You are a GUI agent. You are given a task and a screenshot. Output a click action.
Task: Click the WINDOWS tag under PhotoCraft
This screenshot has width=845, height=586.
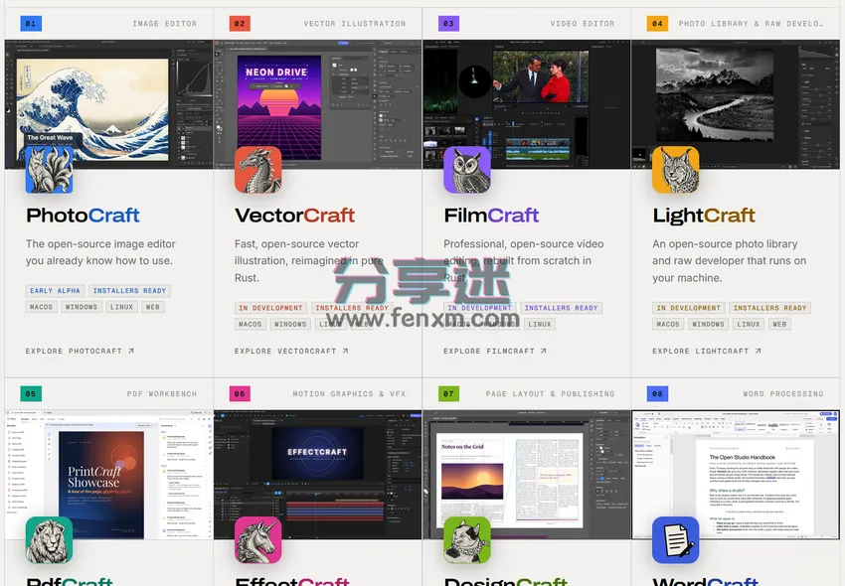[x=82, y=307]
